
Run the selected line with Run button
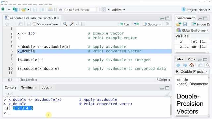123,24
